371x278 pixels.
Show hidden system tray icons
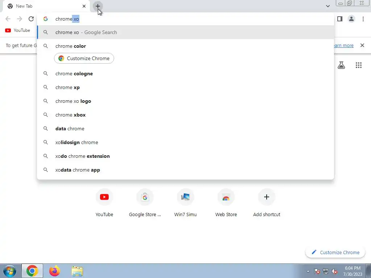308,271
